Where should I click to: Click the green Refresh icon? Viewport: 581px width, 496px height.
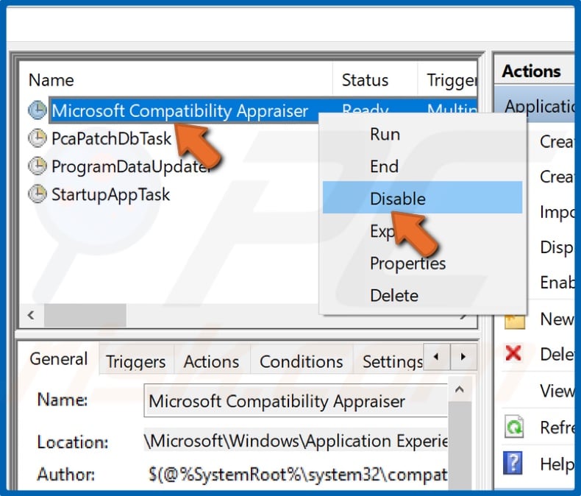[514, 427]
